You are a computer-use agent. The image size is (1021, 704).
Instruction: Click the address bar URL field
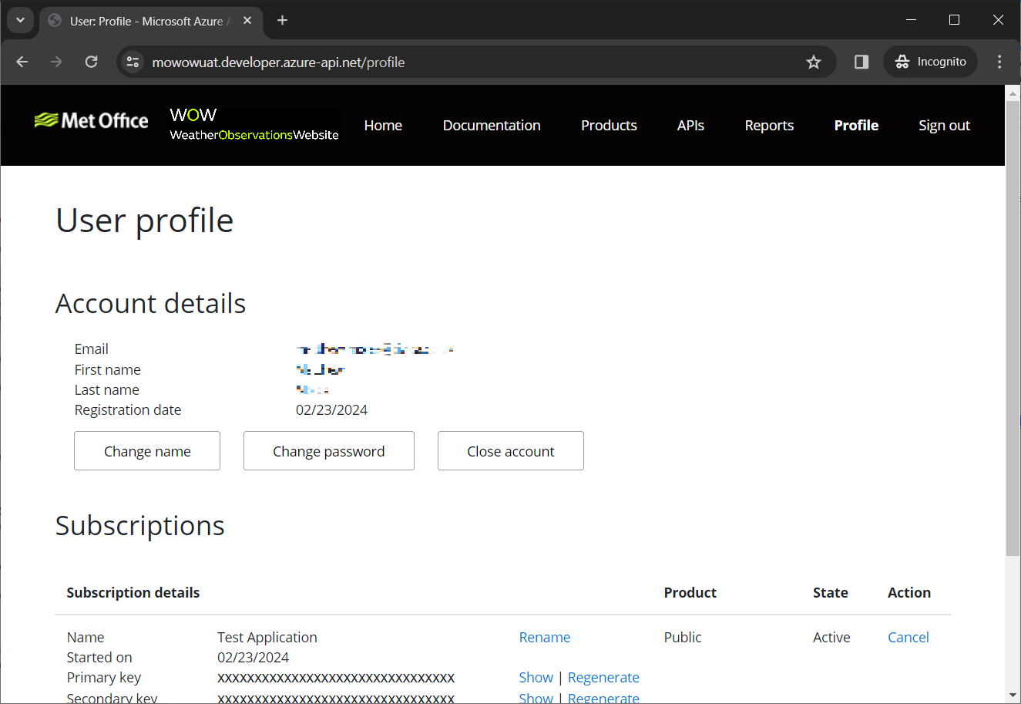pos(462,62)
